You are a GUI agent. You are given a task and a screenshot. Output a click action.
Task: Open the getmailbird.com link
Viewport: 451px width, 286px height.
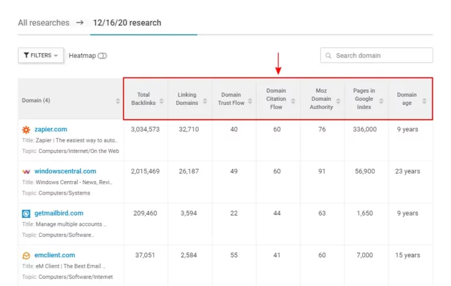point(59,213)
